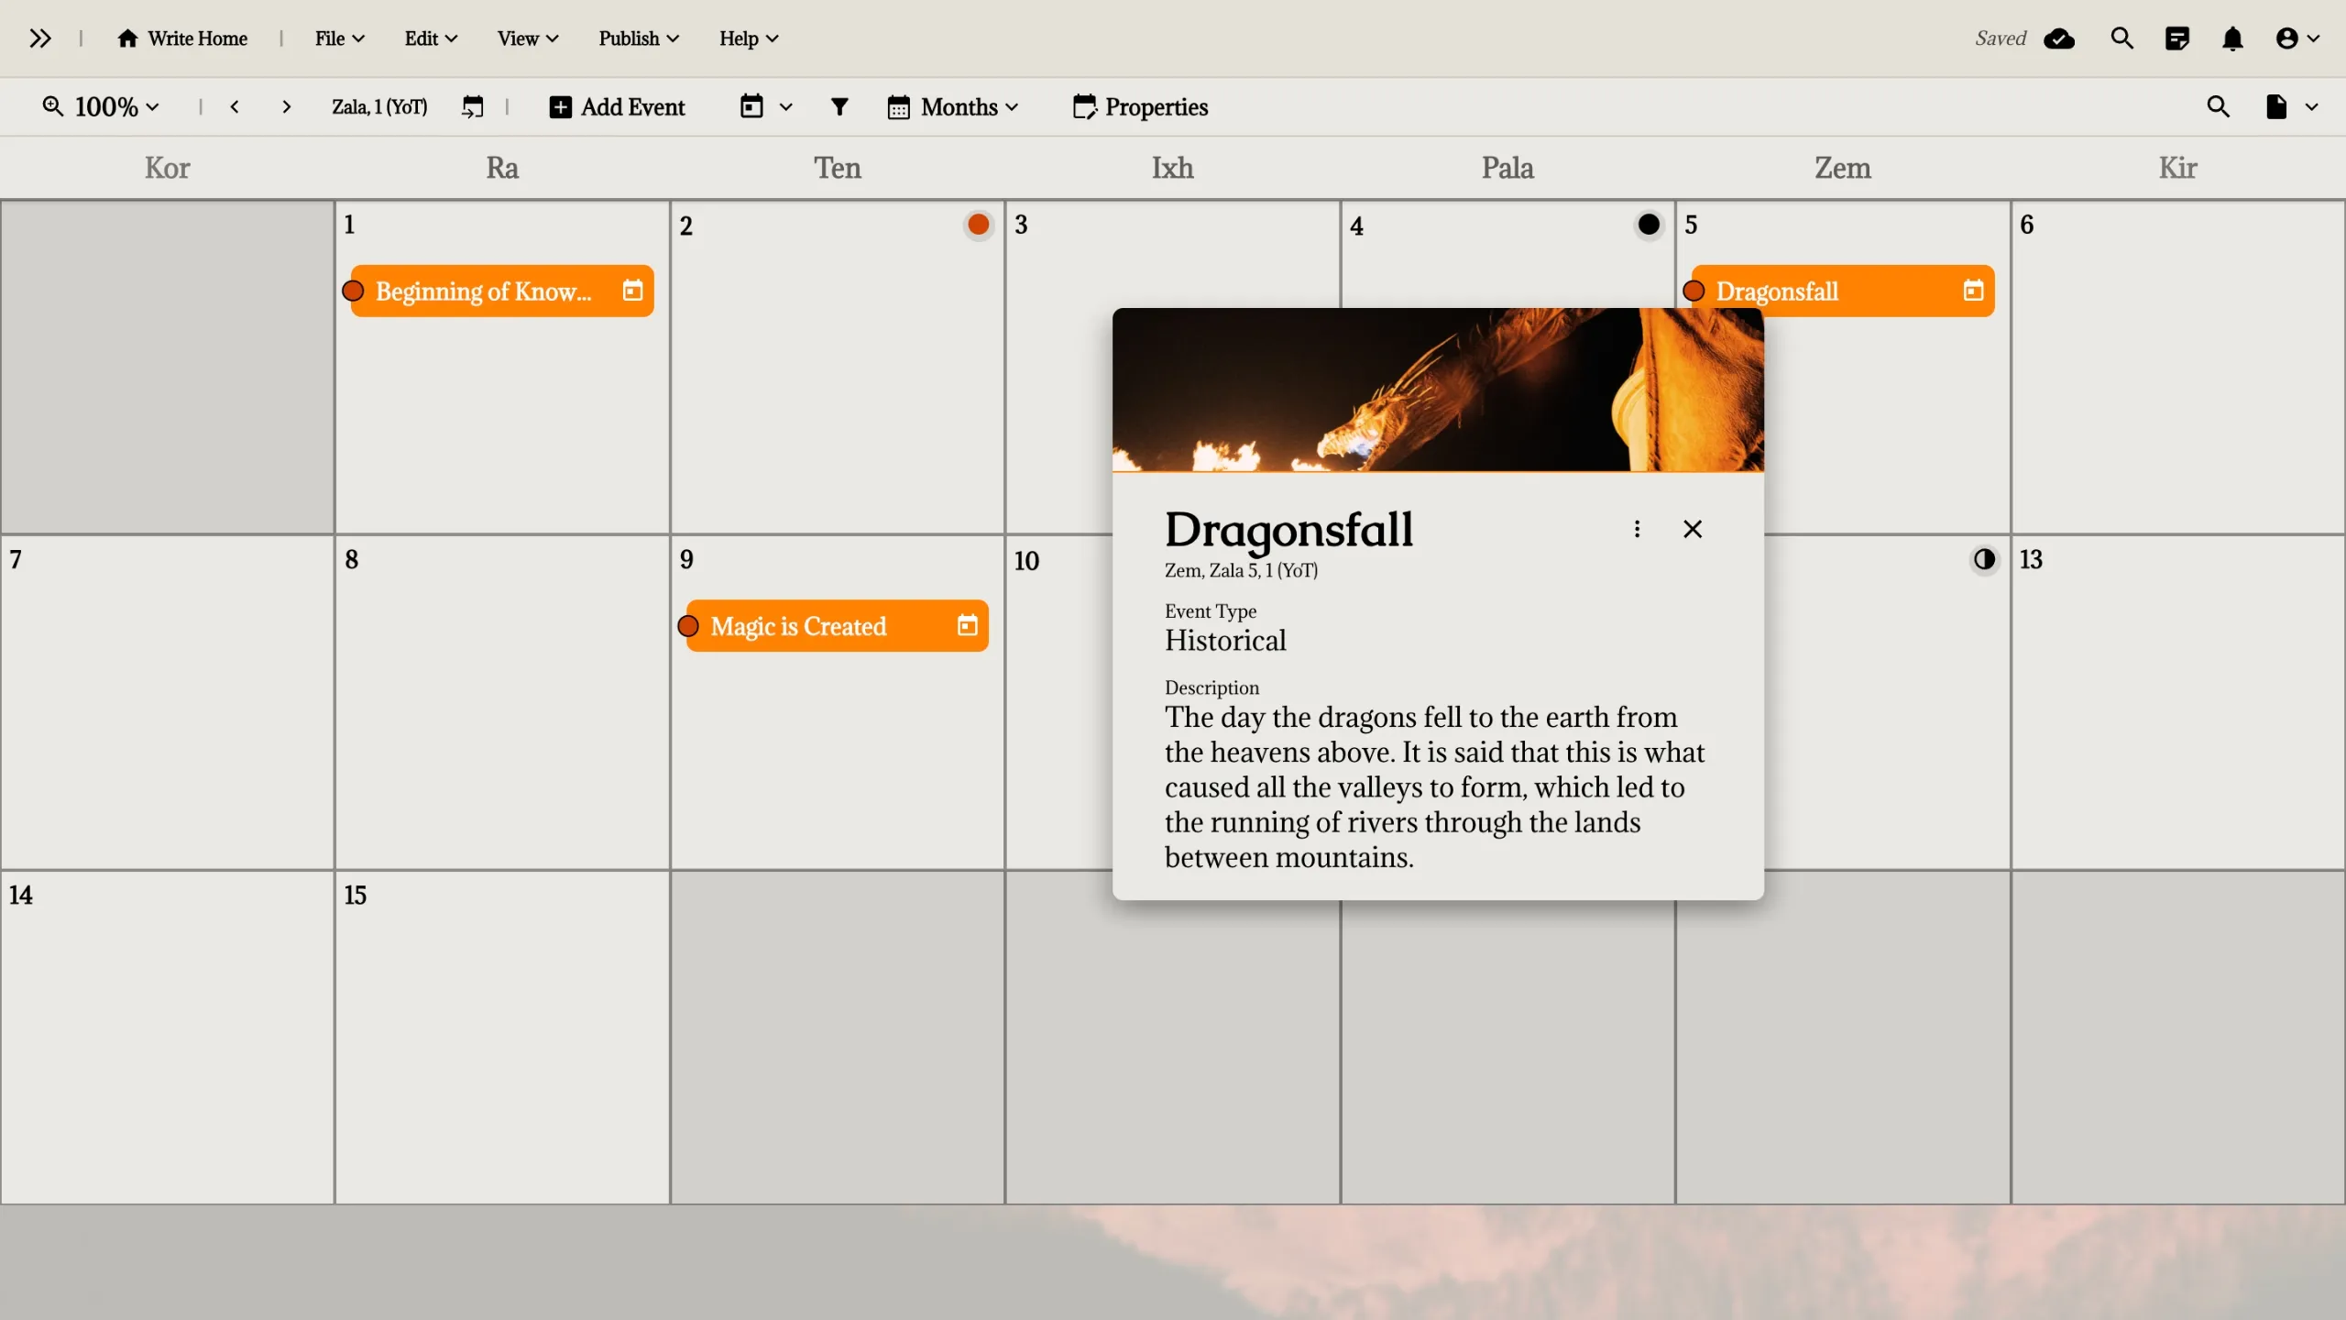The height and width of the screenshot is (1320, 2346).
Task: Click the cloud saved status icon
Action: pos(2059,38)
